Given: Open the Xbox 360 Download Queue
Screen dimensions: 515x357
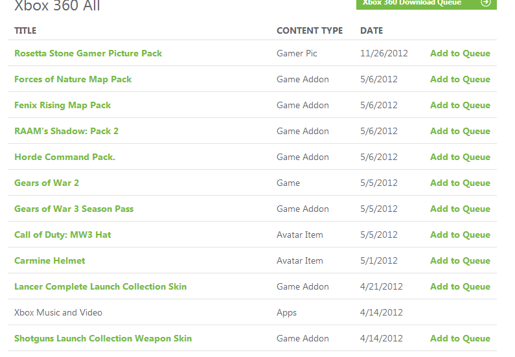Looking at the screenshot, I should tap(426, 4).
